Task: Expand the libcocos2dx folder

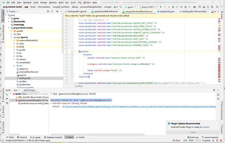Action: pos(8,22)
